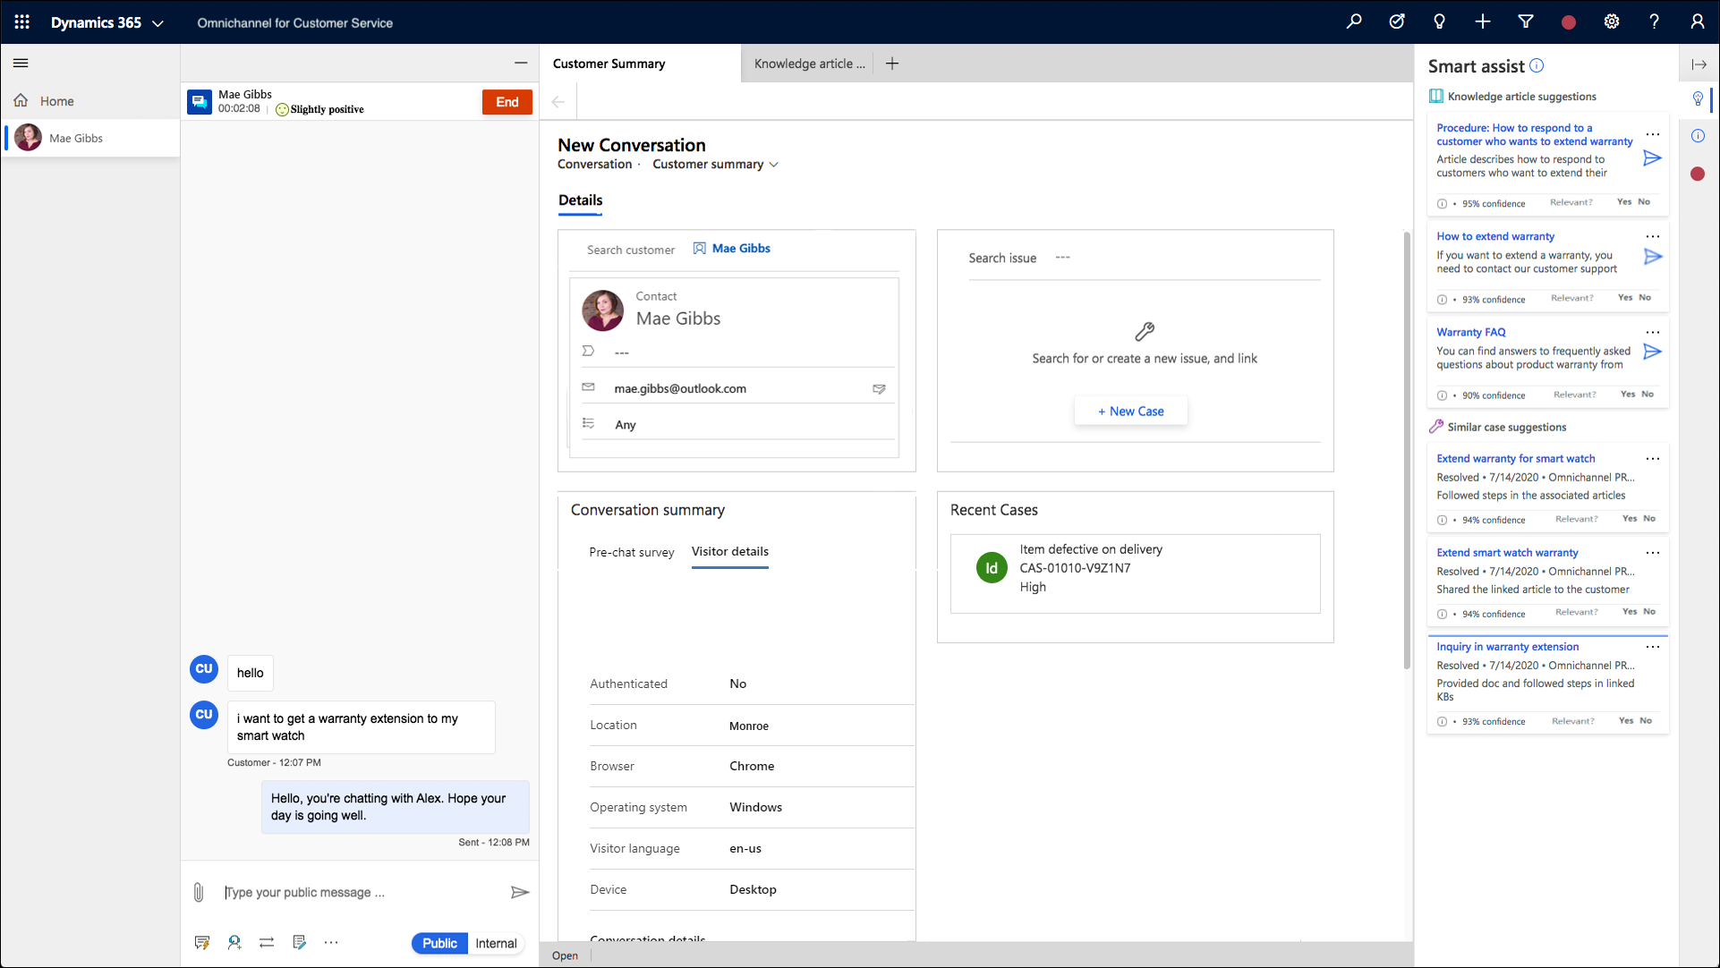Click the sentiment indicator slightly positive icon

click(x=280, y=108)
